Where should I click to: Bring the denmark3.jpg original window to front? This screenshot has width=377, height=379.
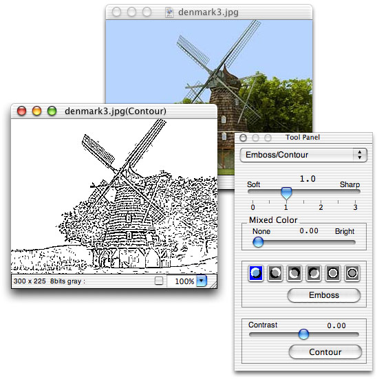[209, 12]
